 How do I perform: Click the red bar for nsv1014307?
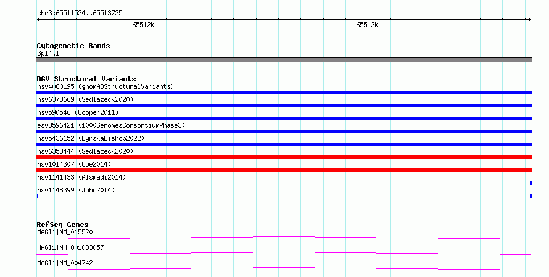click(284, 170)
